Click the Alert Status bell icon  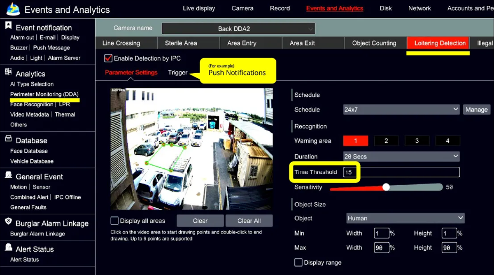tap(8, 248)
